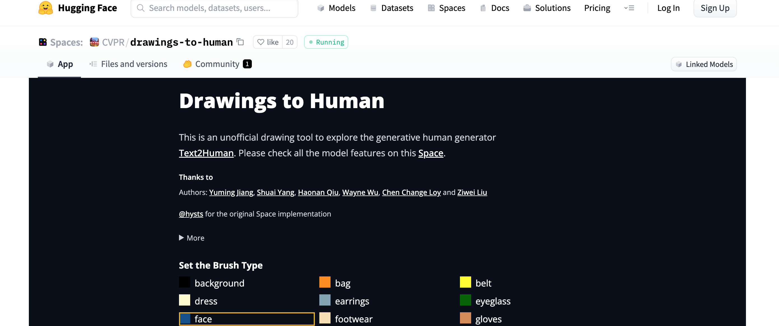Click the Running status badge
This screenshot has height=326, width=779.
tap(326, 42)
